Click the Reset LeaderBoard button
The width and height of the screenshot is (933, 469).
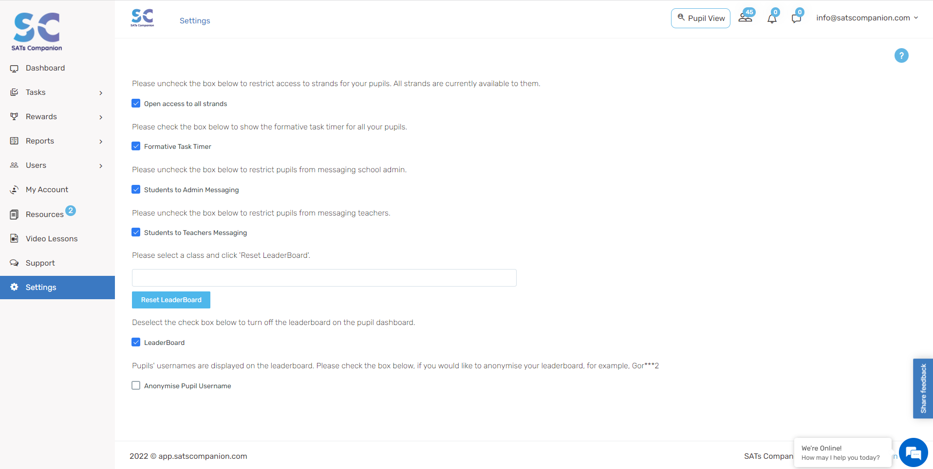(x=171, y=300)
